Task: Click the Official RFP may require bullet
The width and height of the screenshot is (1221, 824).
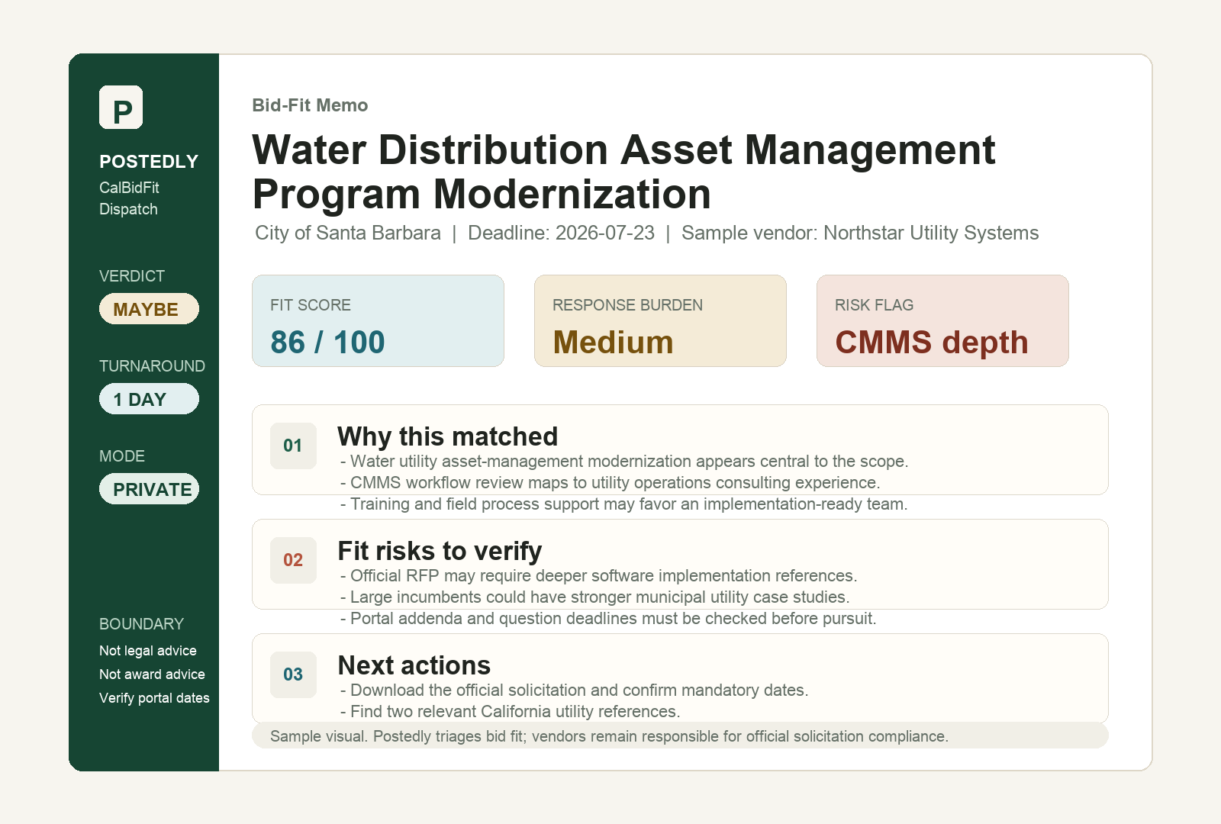Action: 599,576
